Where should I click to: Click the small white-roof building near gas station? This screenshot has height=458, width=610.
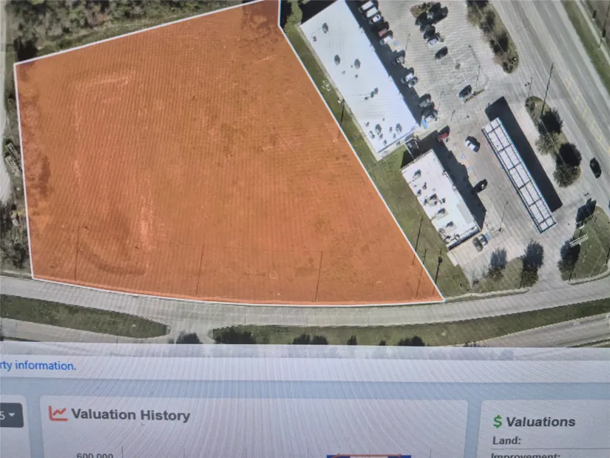[x=440, y=198]
